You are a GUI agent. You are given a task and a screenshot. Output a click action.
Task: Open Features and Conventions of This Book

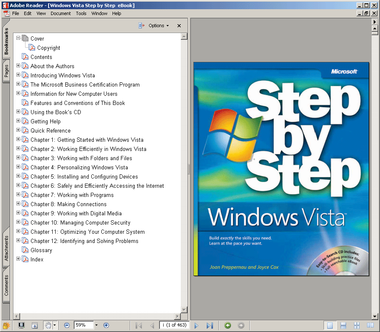pos(77,103)
